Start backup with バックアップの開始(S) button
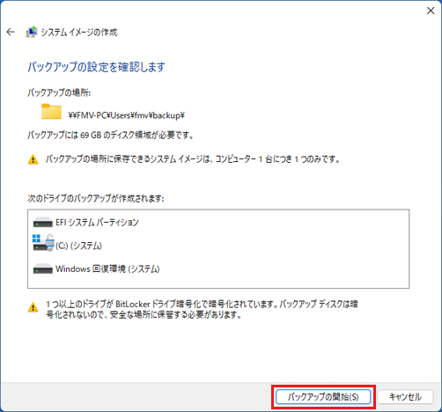442x412 pixels. point(323,397)
